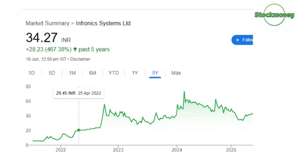Select the 1D time range tab
296x155 pixels.
tap(32, 73)
